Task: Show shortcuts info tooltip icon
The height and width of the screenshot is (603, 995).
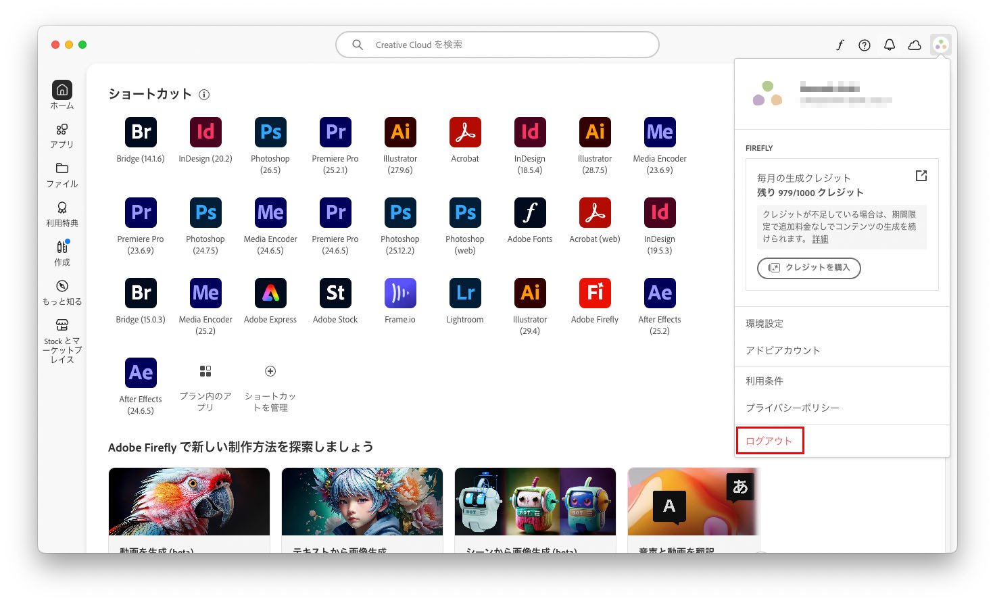Action: coord(204,95)
